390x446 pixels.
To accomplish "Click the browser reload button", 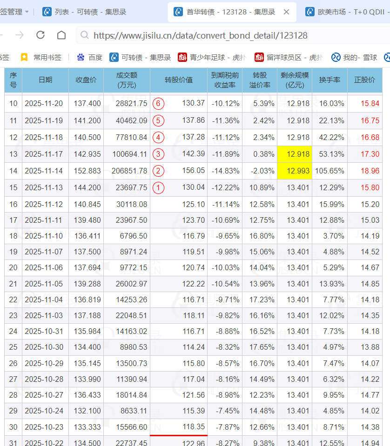I will tap(40, 35).
